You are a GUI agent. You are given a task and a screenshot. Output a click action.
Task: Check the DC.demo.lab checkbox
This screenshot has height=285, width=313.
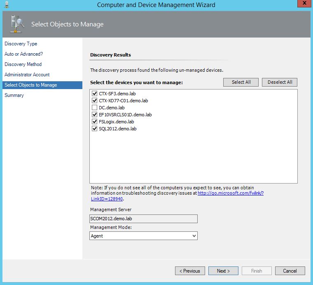click(95, 108)
